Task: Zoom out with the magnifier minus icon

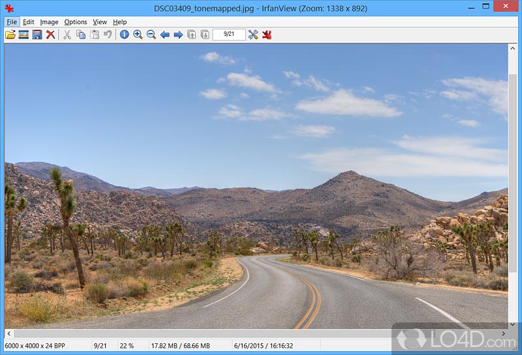Action: pos(151,35)
